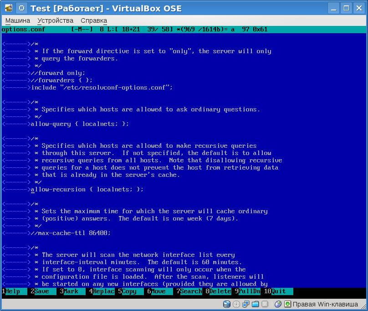Place cursor on the allow-query line

click(80, 124)
